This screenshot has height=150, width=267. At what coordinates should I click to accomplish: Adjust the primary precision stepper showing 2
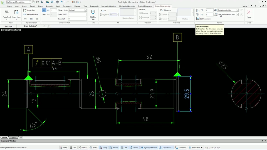click(153, 13)
